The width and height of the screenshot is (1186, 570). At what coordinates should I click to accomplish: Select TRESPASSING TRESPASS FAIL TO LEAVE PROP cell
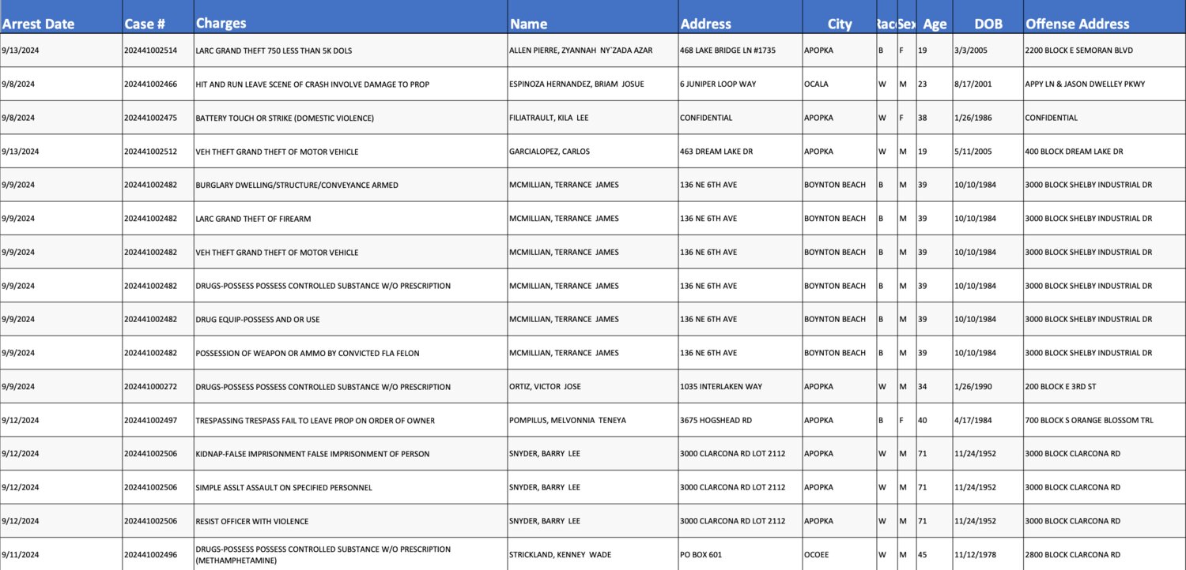350,420
